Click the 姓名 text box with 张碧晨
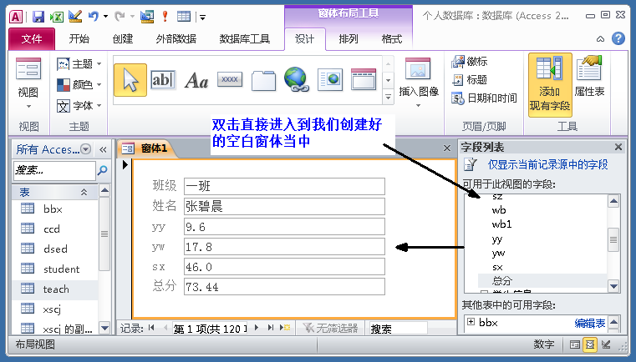 [284, 207]
